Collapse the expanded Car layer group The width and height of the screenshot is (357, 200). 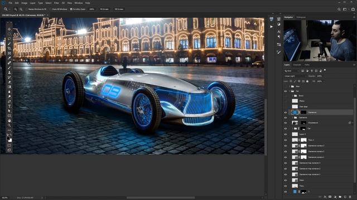290,91
